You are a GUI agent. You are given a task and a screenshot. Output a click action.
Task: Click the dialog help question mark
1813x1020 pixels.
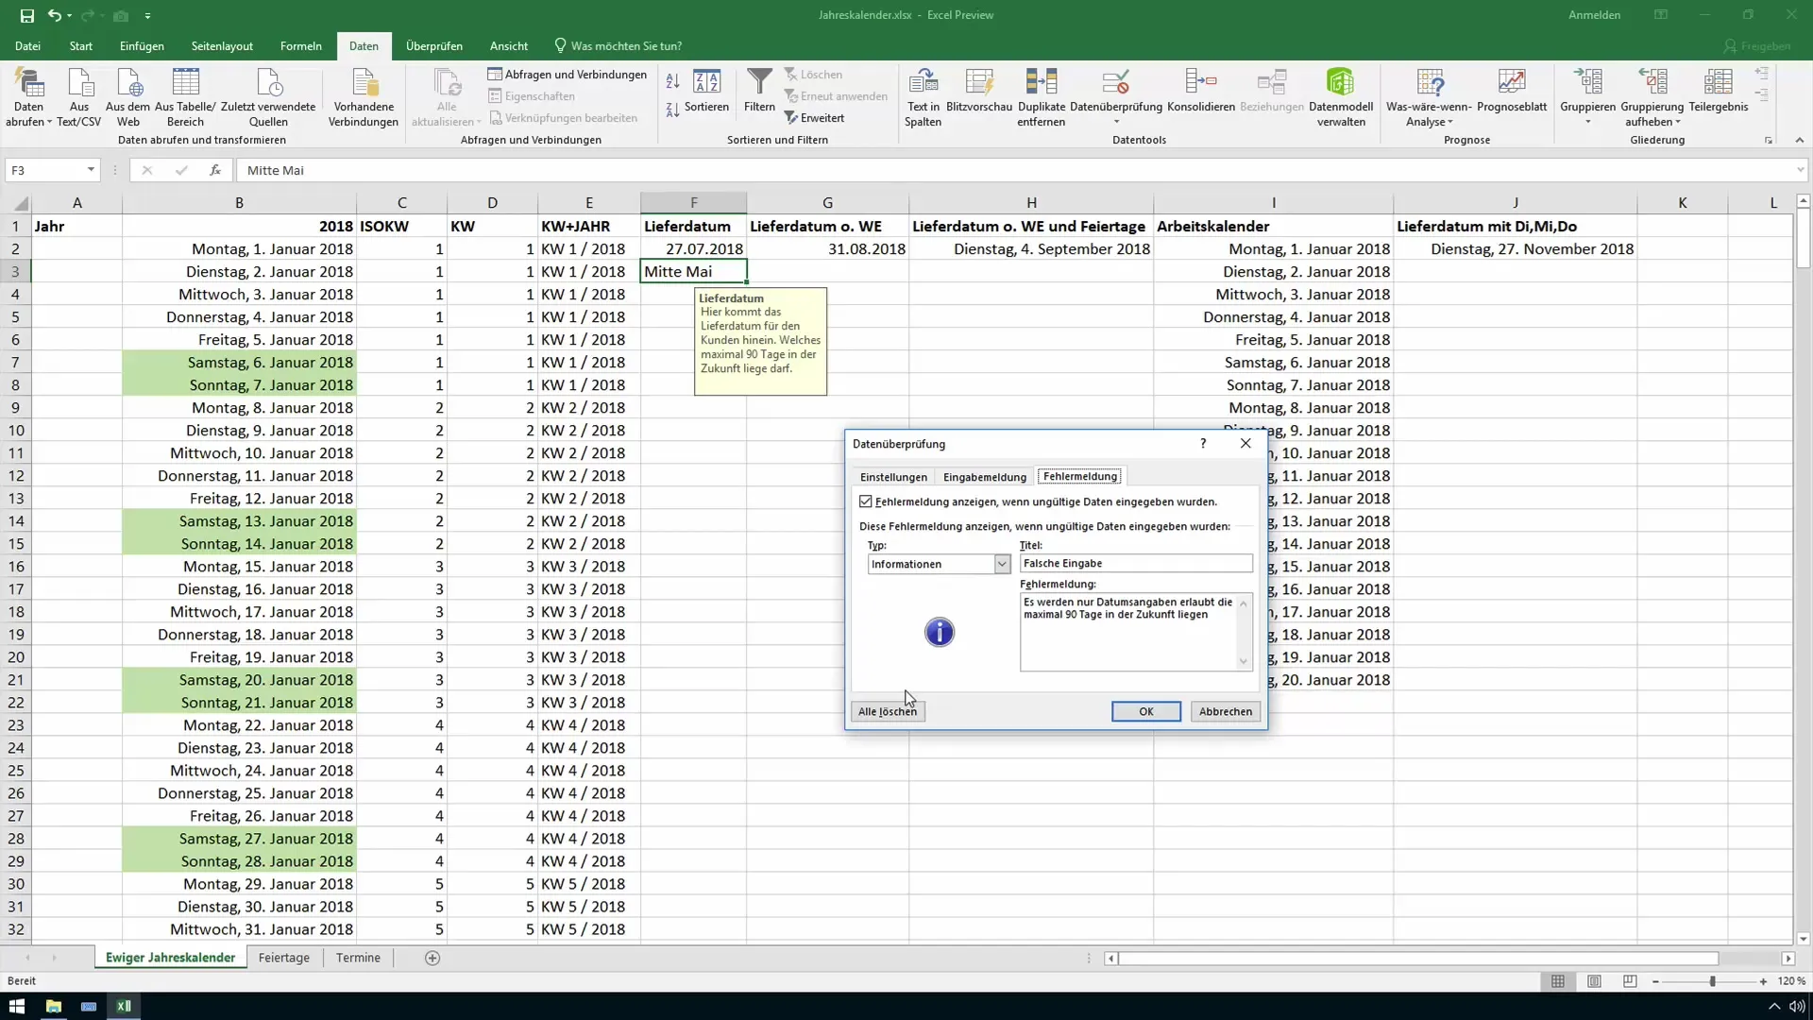point(1203,443)
